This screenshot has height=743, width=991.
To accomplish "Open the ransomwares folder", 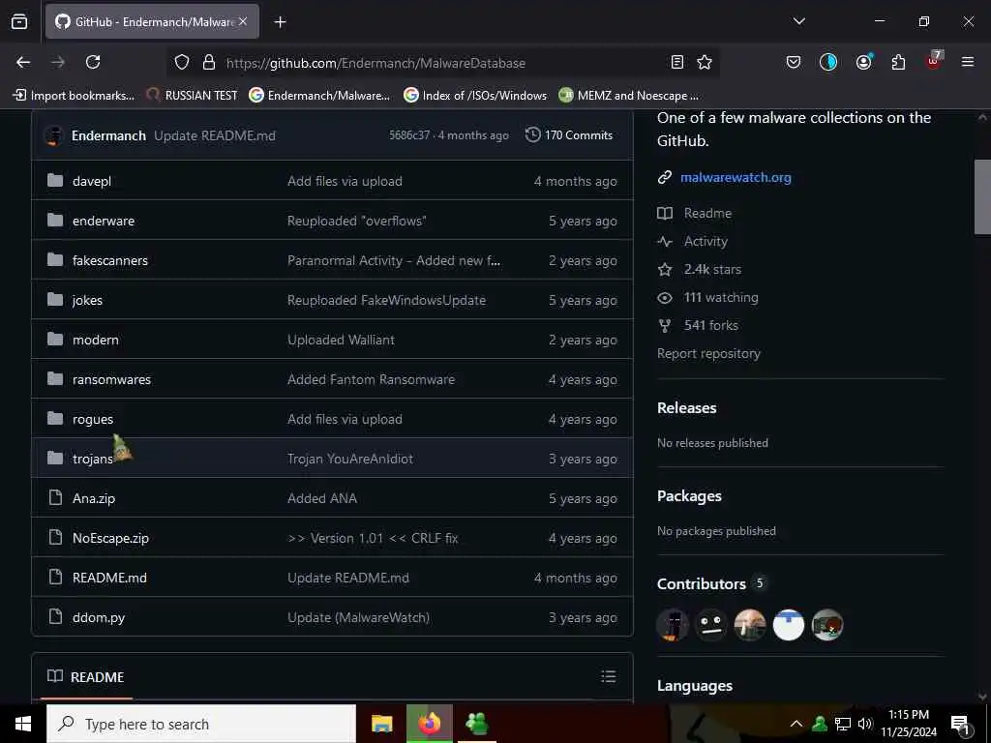I will (x=112, y=379).
